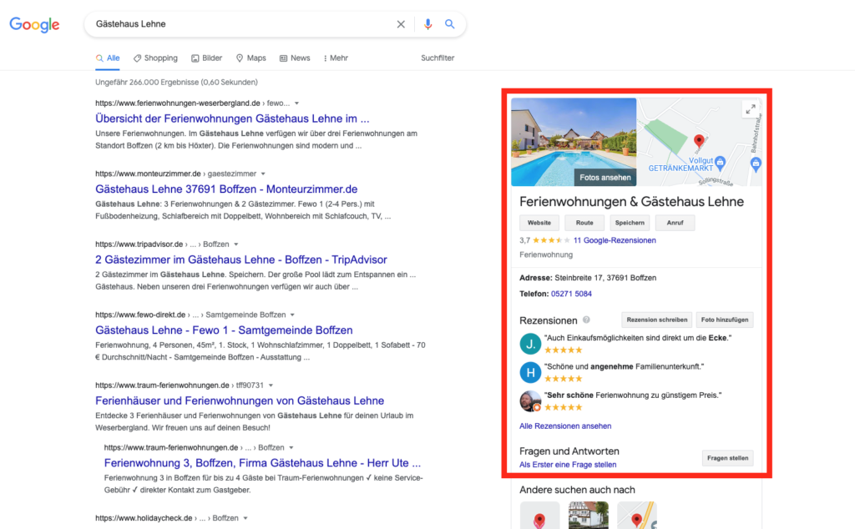The width and height of the screenshot is (855, 529).
Task: Switch to the Maps tab
Action: [250, 58]
